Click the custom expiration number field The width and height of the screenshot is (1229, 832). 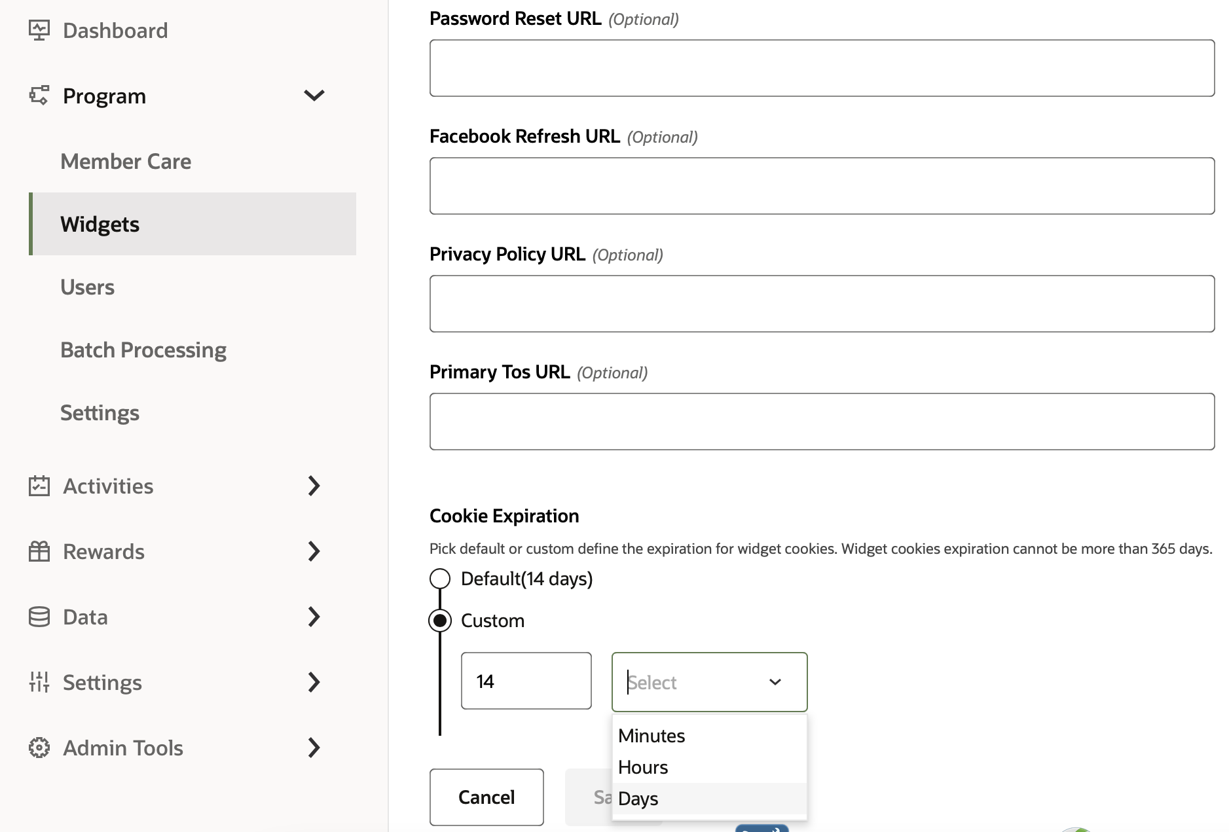pyautogui.click(x=526, y=681)
